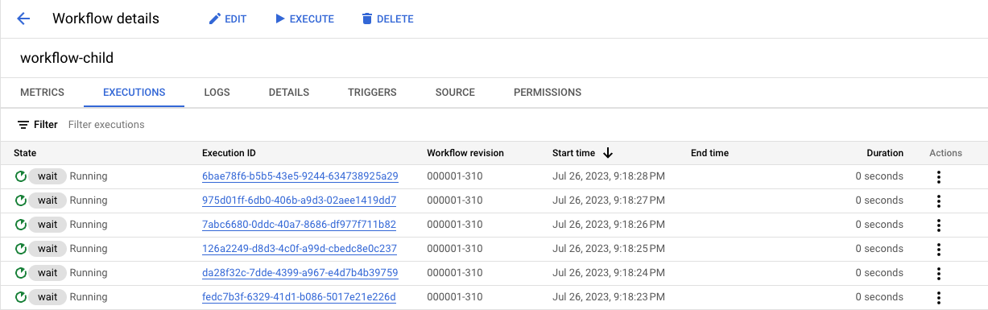
Task: Click the wait chip on execution 7abc6680
Action: click(x=48, y=225)
